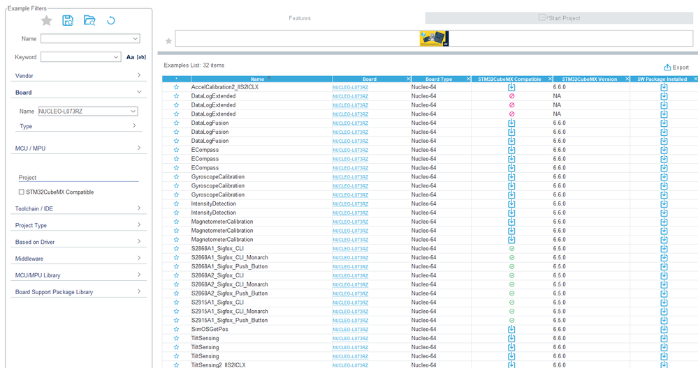698x368 pixels.
Task: Open NUCLEO-L073RZ link in AccelCalibration2_IIS2ICLX row
Action: (x=350, y=87)
